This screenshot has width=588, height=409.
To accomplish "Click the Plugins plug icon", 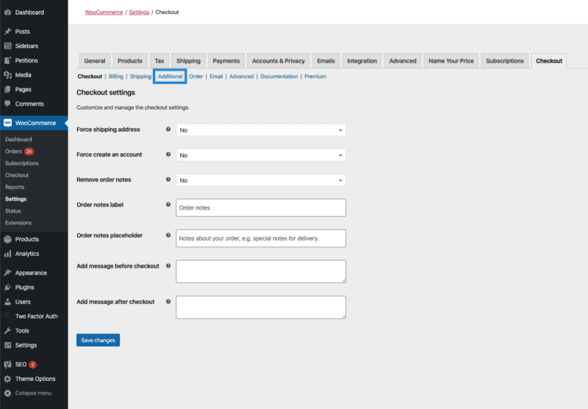I will tap(7, 288).
